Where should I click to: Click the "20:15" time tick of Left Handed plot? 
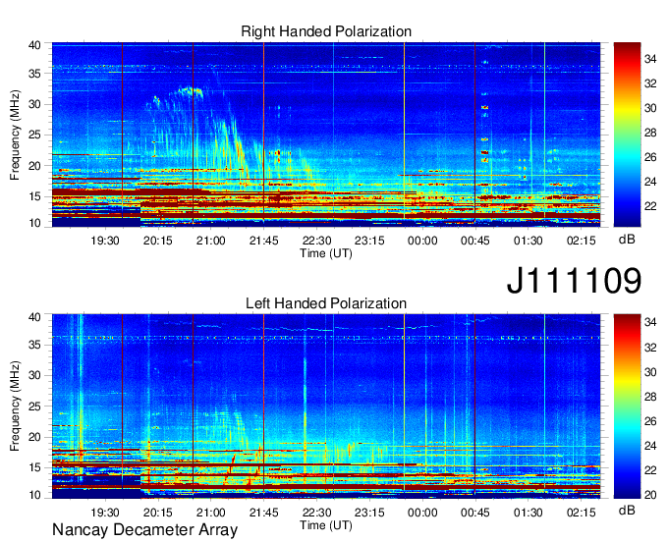coord(157,513)
